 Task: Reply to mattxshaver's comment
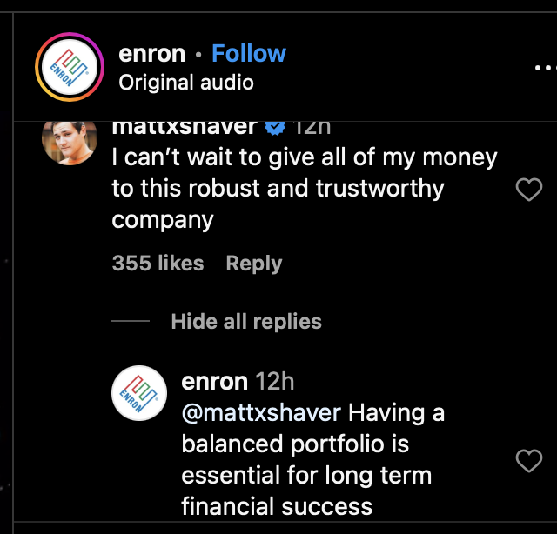pyautogui.click(x=254, y=264)
